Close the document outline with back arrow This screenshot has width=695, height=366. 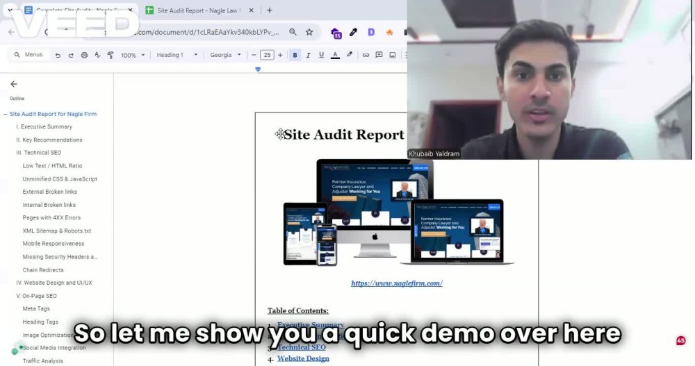[x=14, y=84]
